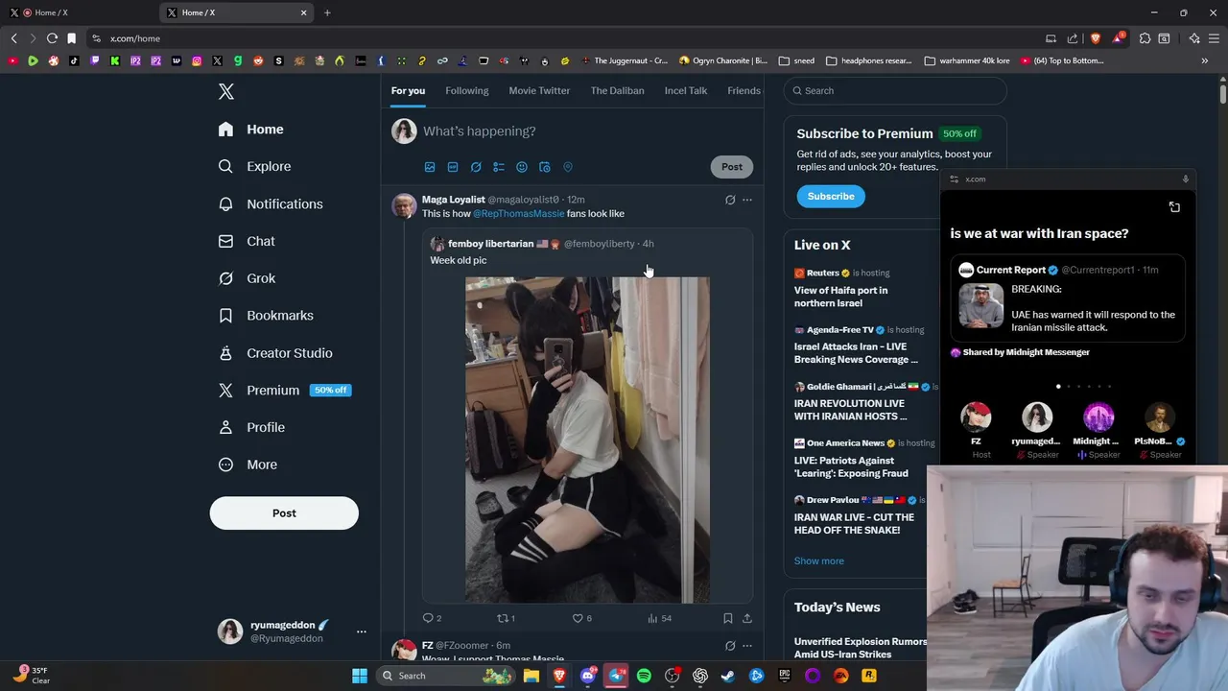This screenshot has height=691, width=1228.
Task: Click Show more under Live on X
Action: pyautogui.click(x=819, y=561)
